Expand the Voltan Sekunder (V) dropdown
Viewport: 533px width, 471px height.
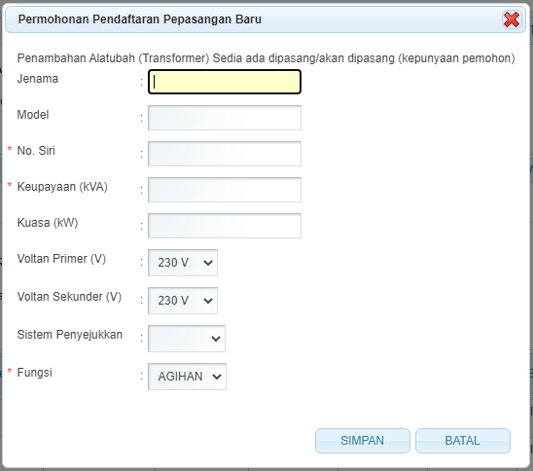click(x=183, y=301)
